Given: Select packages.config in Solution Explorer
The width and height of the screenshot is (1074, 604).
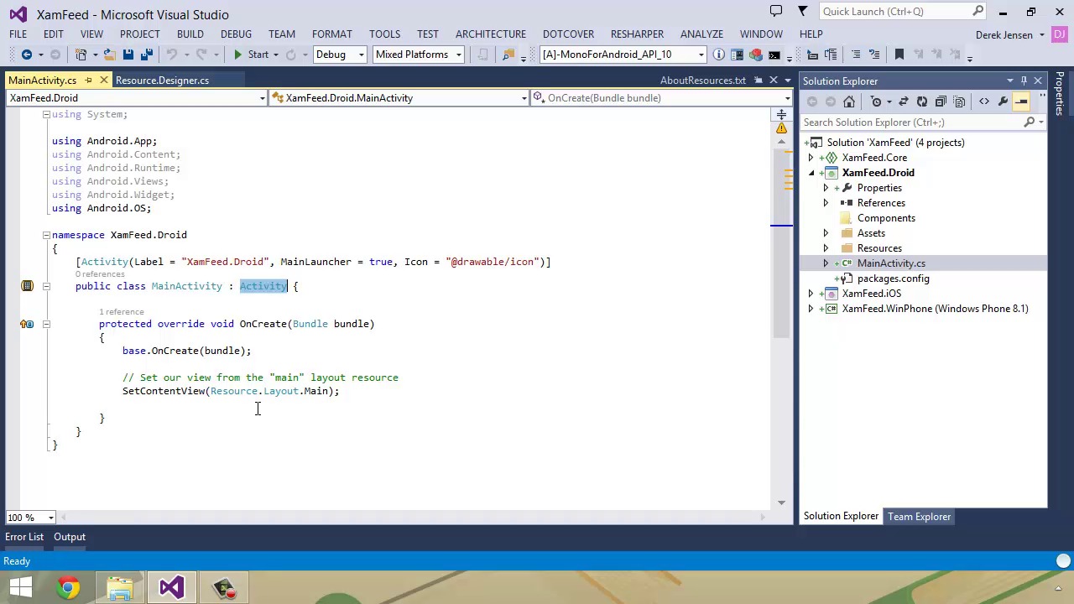Looking at the screenshot, I should (893, 279).
